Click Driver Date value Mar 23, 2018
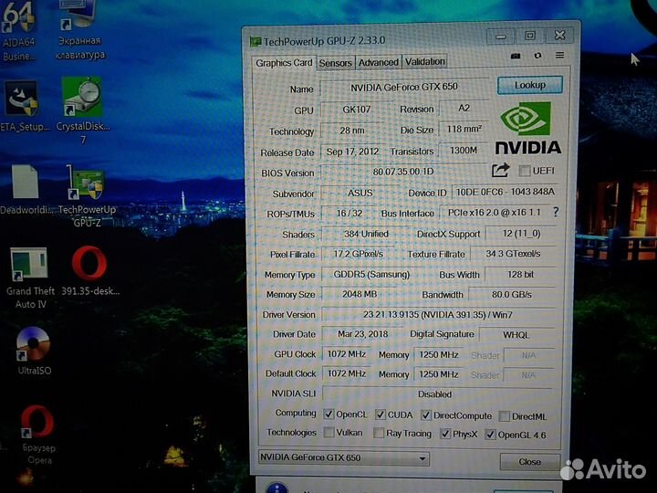 click(362, 334)
